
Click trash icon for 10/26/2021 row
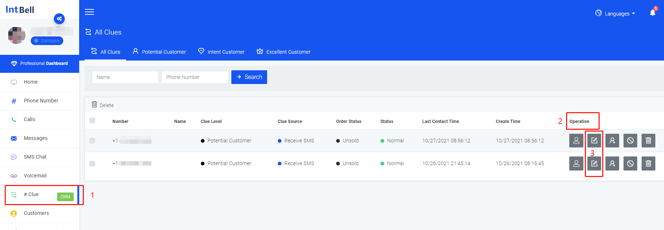(x=648, y=163)
